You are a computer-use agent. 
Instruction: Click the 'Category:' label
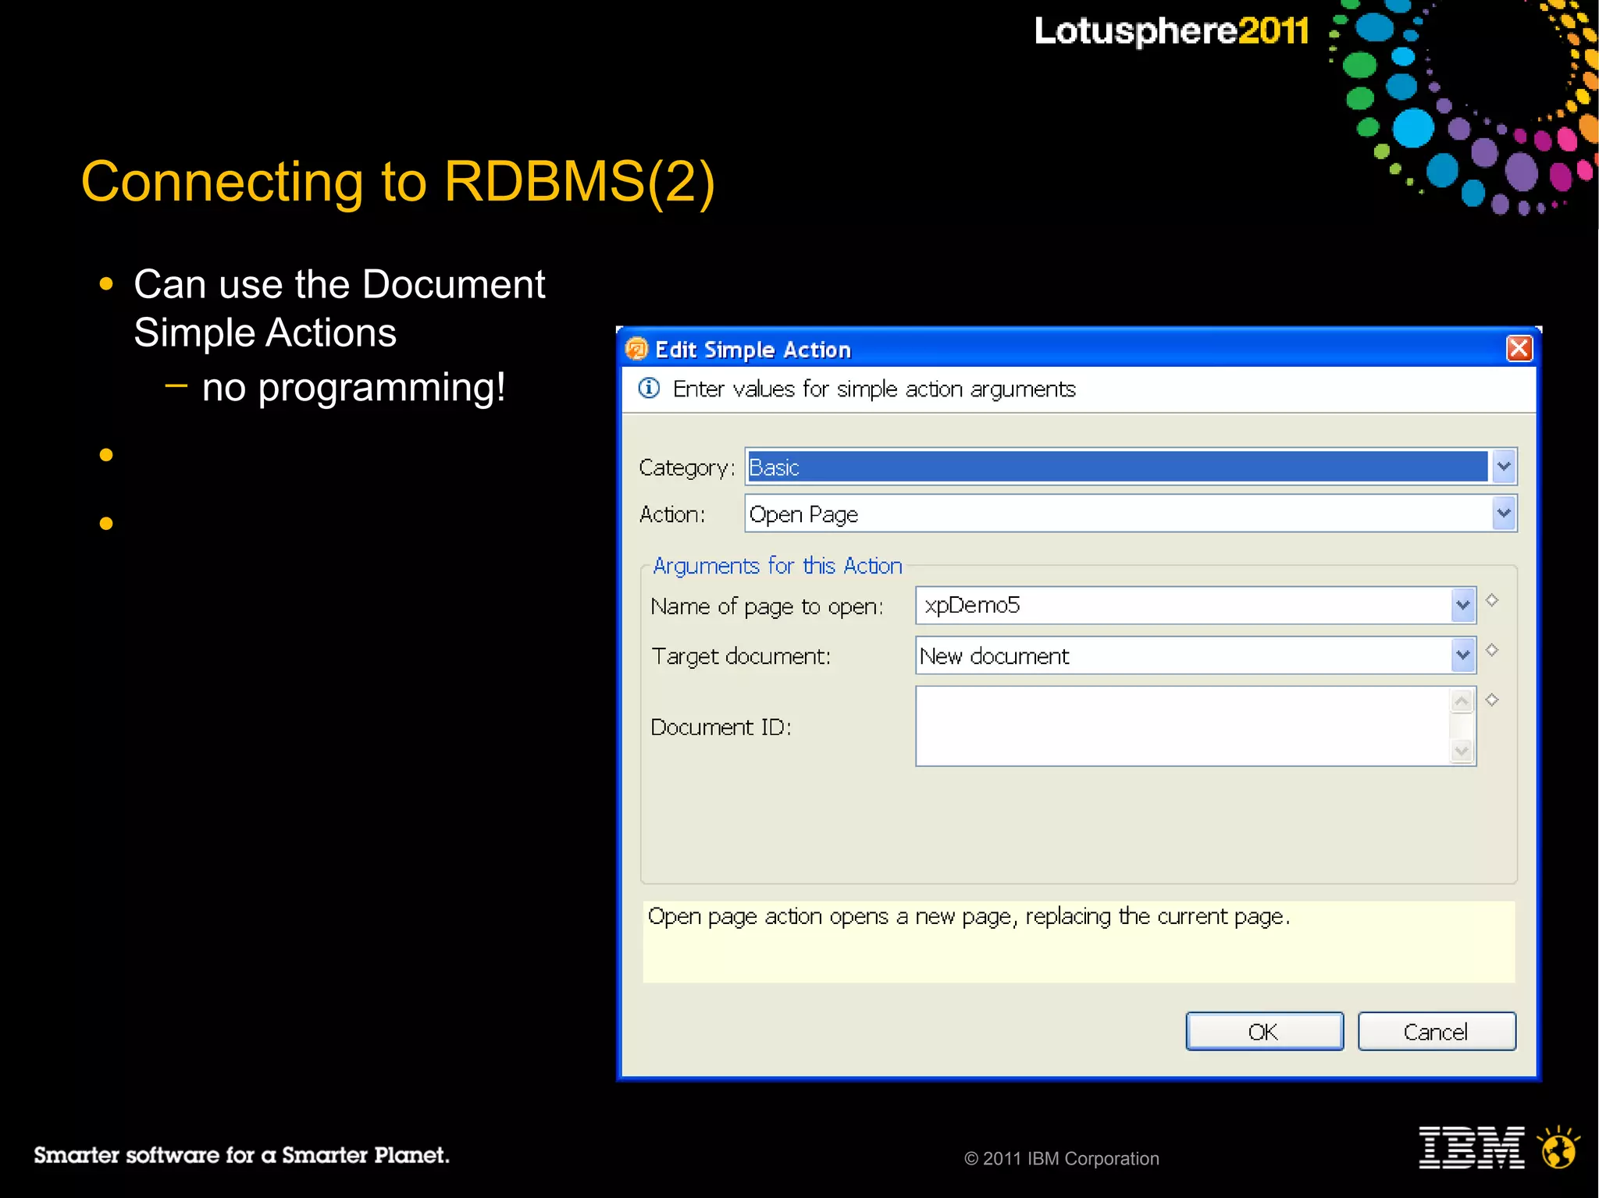click(x=687, y=467)
